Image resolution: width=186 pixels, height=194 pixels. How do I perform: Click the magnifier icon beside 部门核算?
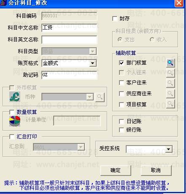[170, 63]
